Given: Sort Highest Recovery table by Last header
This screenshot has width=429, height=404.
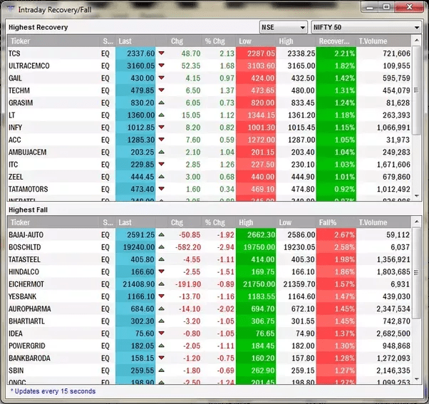Looking at the screenshot, I should [x=135, y=41].
